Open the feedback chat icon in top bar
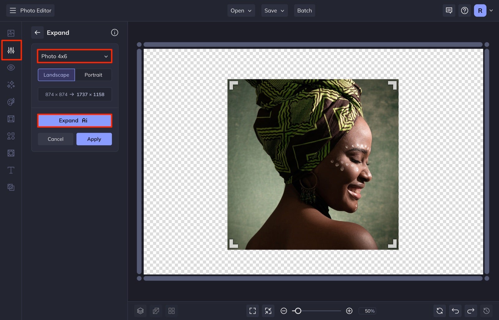 [x=449, y=10]
